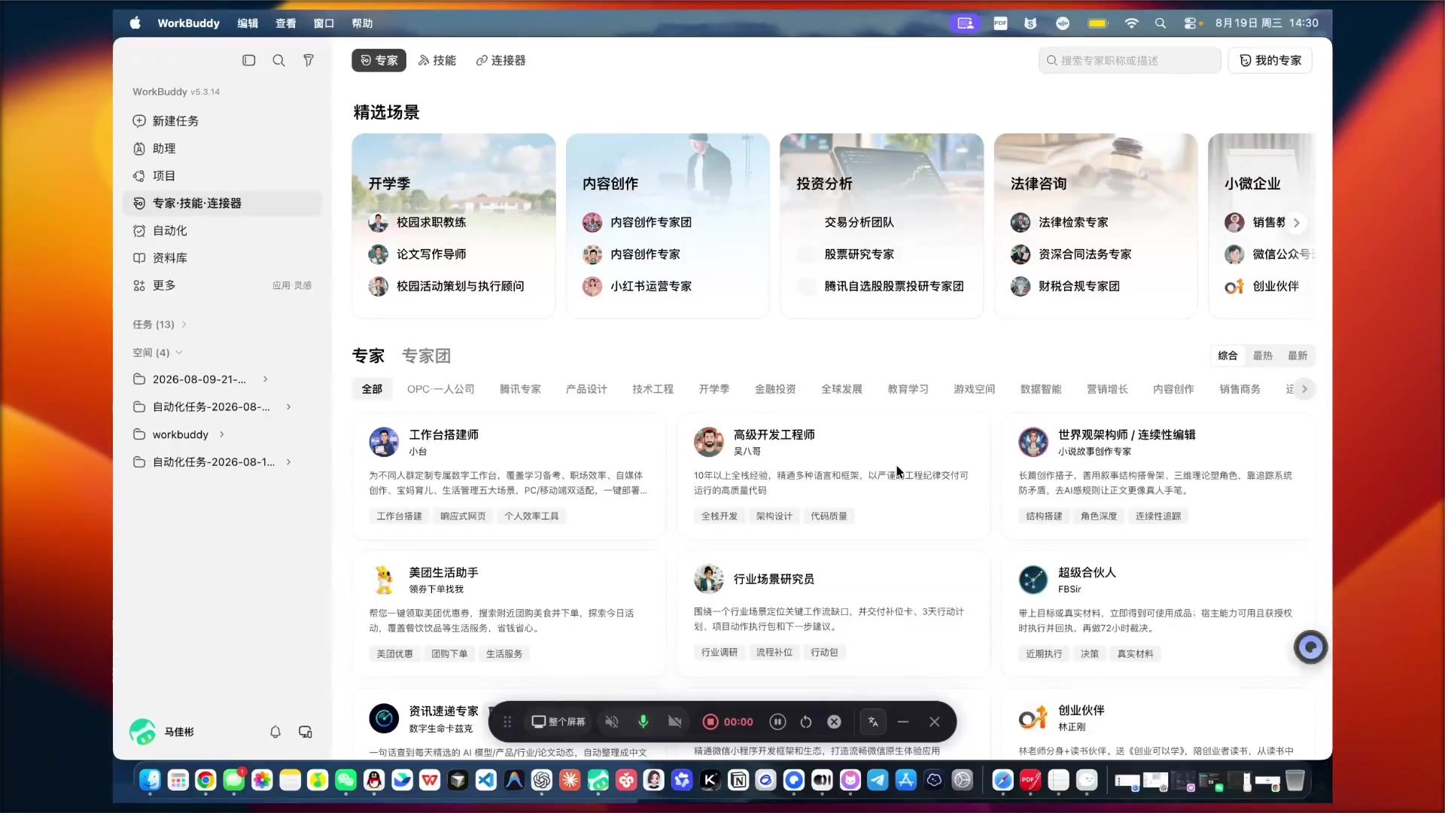Switch to the 连接器 tab
1445x813 pixels.
tap(501, 60)
